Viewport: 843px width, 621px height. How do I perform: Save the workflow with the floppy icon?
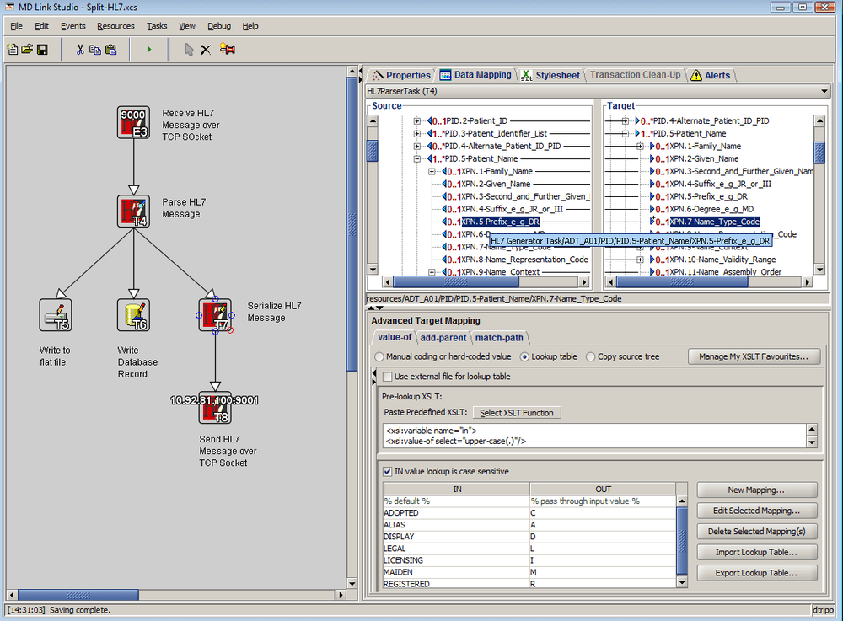pyautogui.click(x=42, y=50)
